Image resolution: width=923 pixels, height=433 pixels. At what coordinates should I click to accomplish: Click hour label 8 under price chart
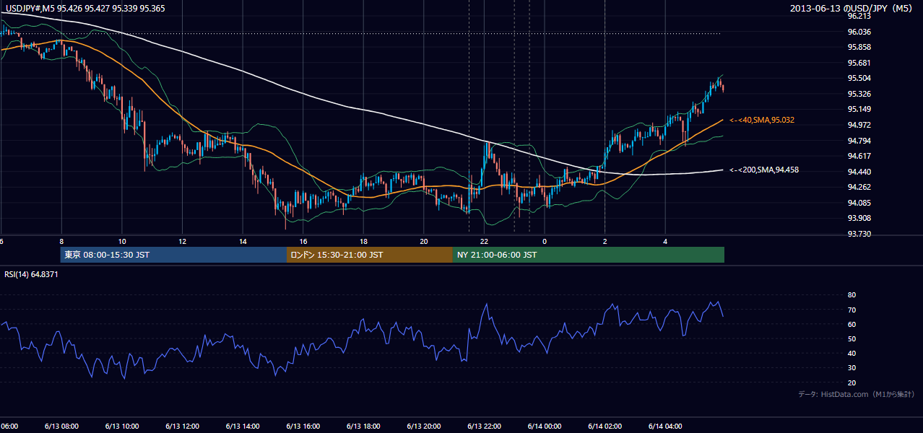tap(61, 242)
